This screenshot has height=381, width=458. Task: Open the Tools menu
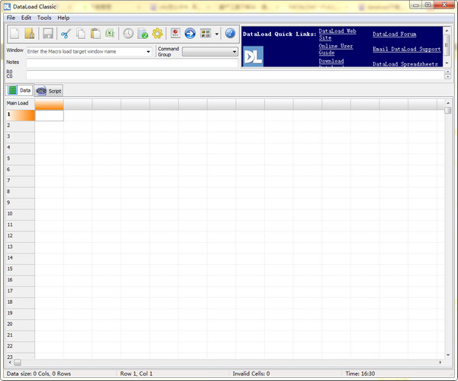44,17
